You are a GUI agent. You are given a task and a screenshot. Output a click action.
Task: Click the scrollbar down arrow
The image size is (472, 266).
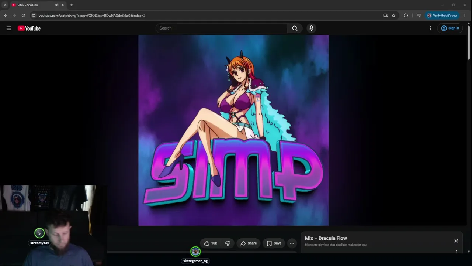469,252
